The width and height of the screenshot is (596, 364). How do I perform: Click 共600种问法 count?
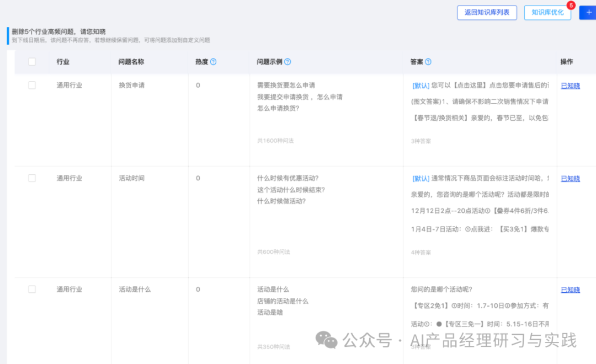[x=274, y=252]
